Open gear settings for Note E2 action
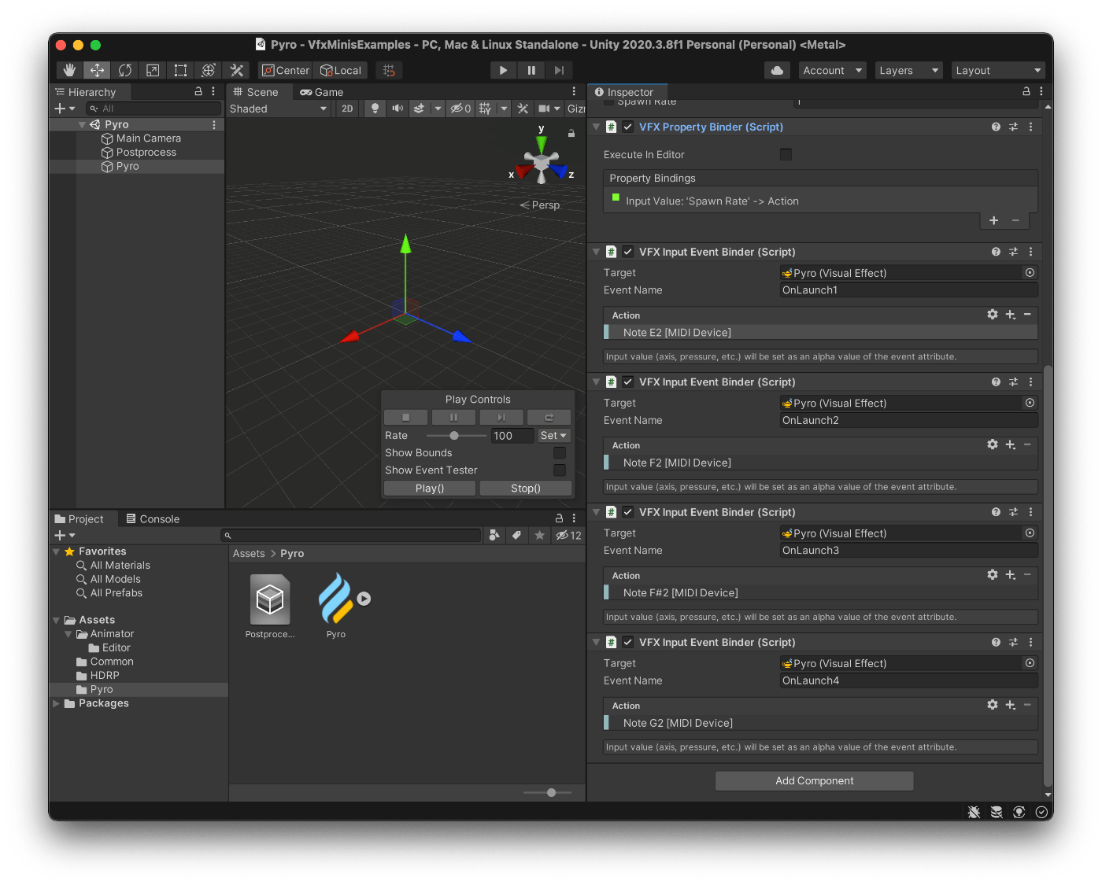The height and width of the screenshot is (885, 1102). tap(993, 314)
